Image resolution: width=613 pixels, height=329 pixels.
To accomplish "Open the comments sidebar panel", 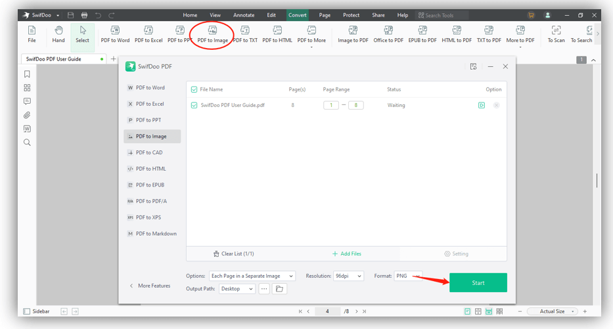I will tap(27, 101).
